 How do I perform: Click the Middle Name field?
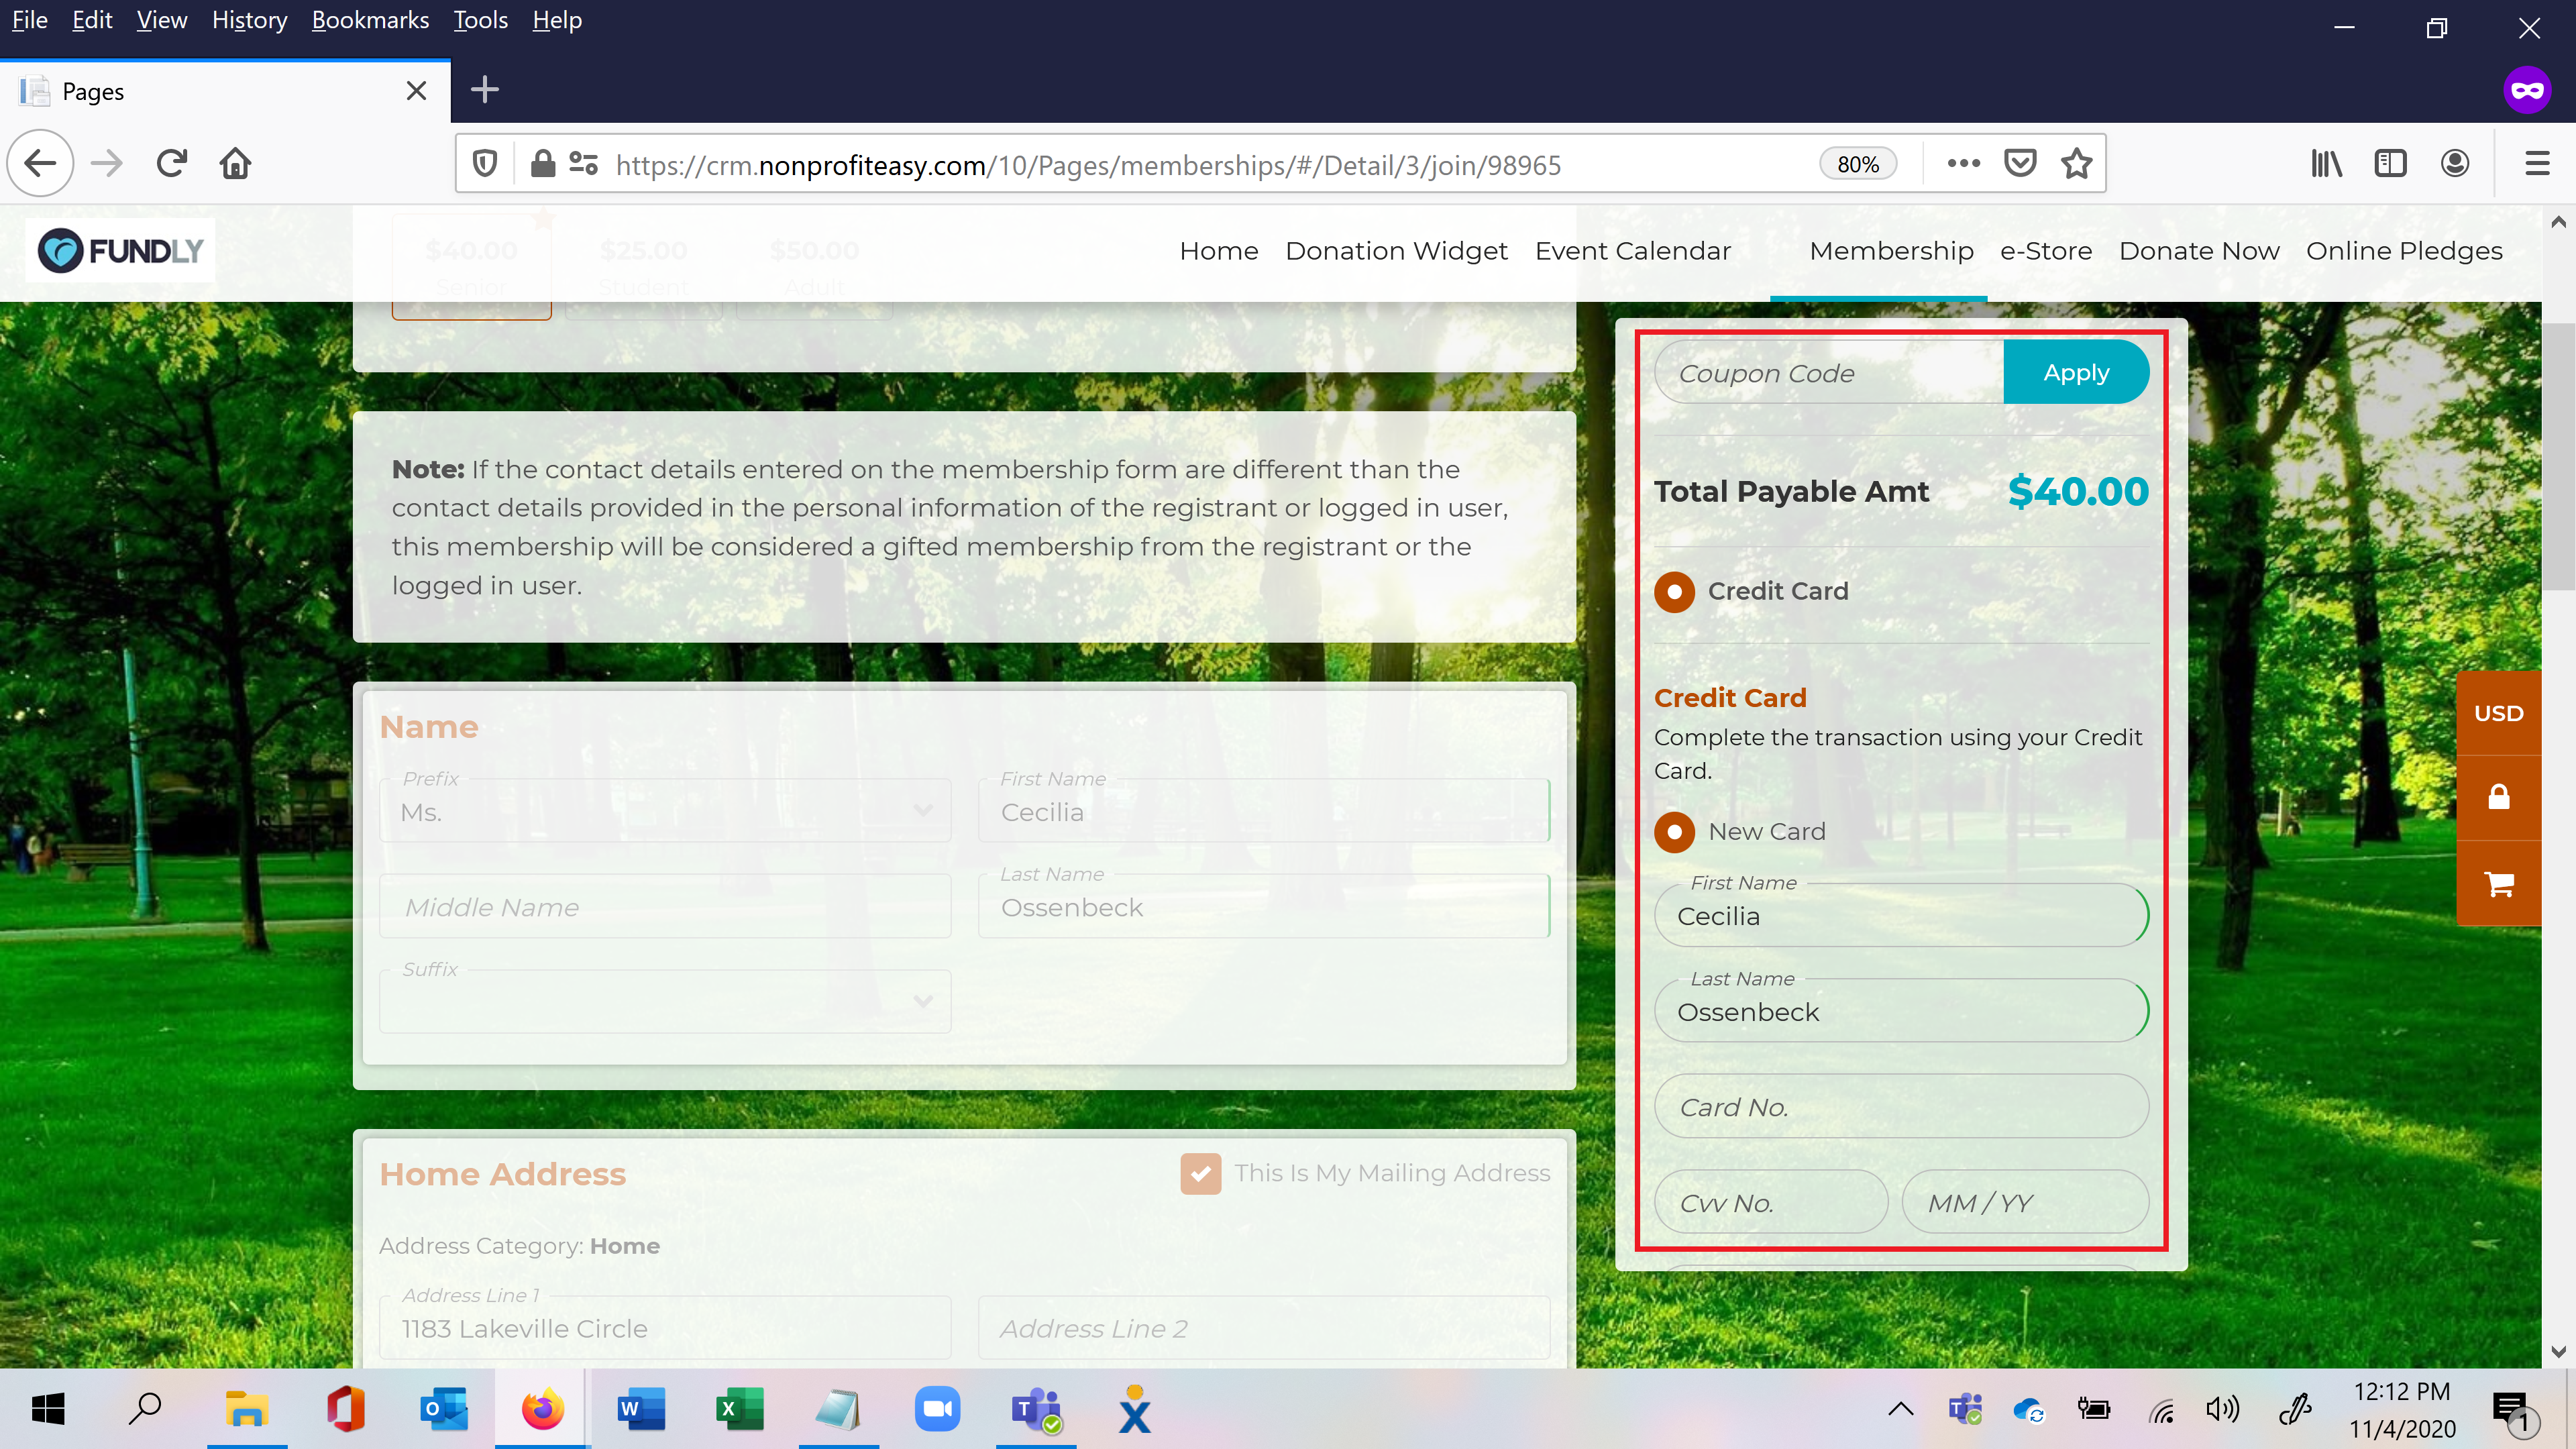click(x=665, y=906)
